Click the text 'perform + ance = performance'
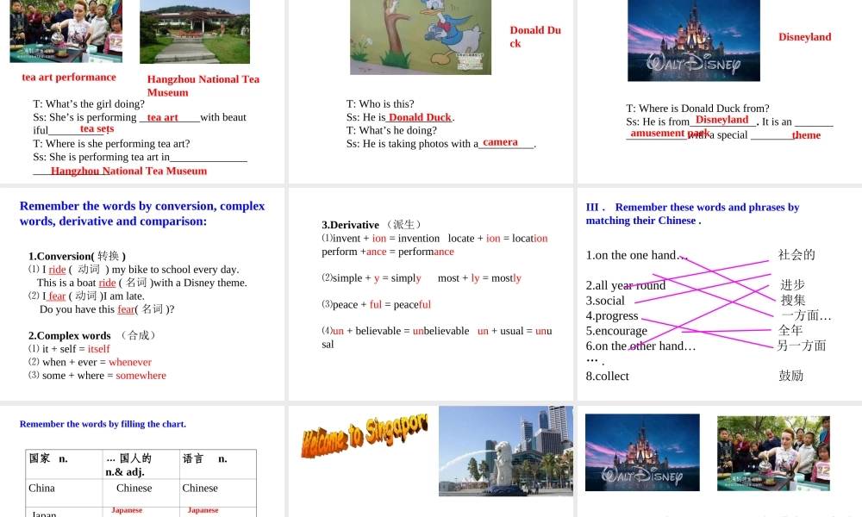Image resolution: width=862 pixels, height=517 pixels. point(388,251)
